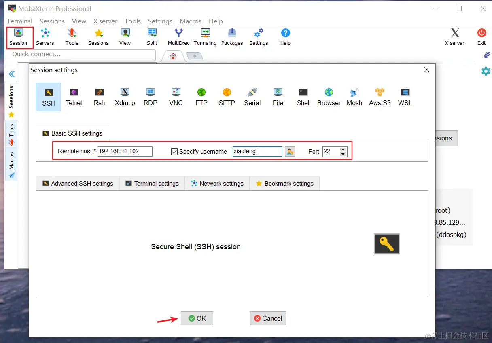Toggle the Specify username checkbox
This screenshot has height=343, width=492.
(x=174, y=152)
